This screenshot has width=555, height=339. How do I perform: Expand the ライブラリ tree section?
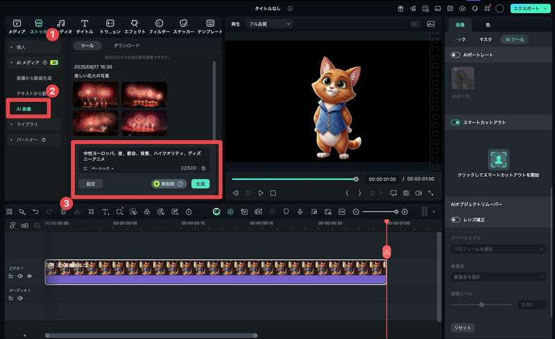click(12, 125)
